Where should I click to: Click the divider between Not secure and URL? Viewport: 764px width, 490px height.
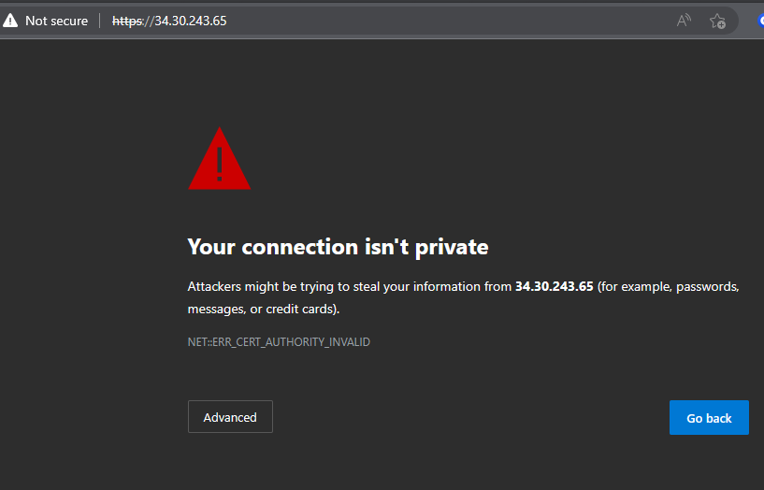[100, 21]
